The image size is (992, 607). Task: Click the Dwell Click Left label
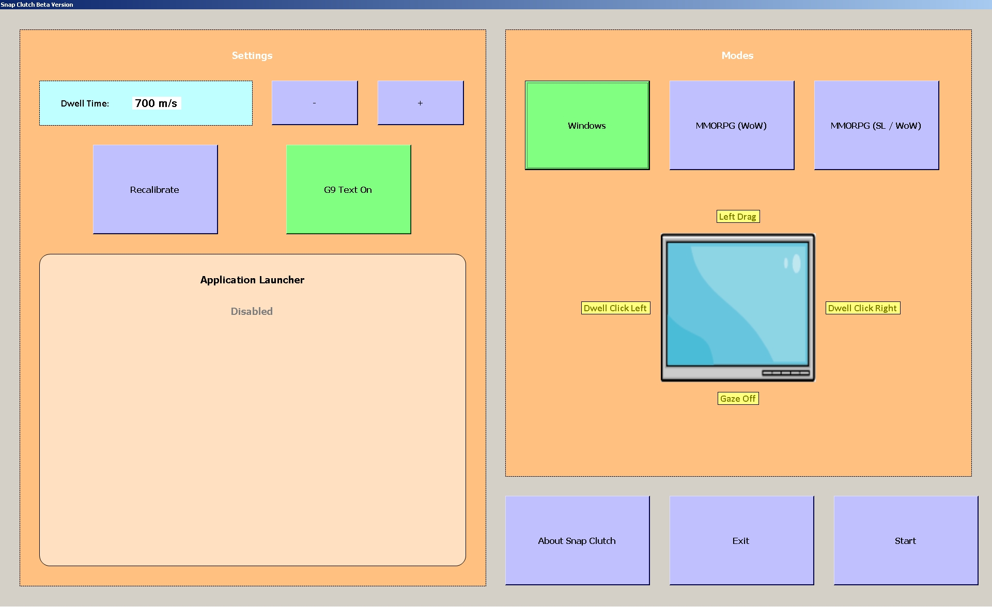[x=615, y=308]
